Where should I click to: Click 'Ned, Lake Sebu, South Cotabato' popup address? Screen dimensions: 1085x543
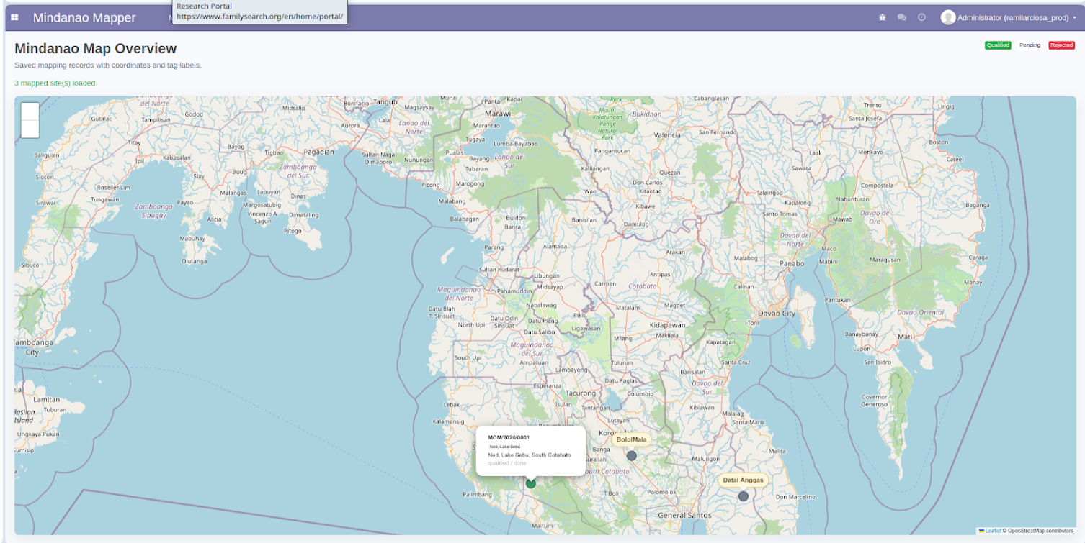click(529, 455)
